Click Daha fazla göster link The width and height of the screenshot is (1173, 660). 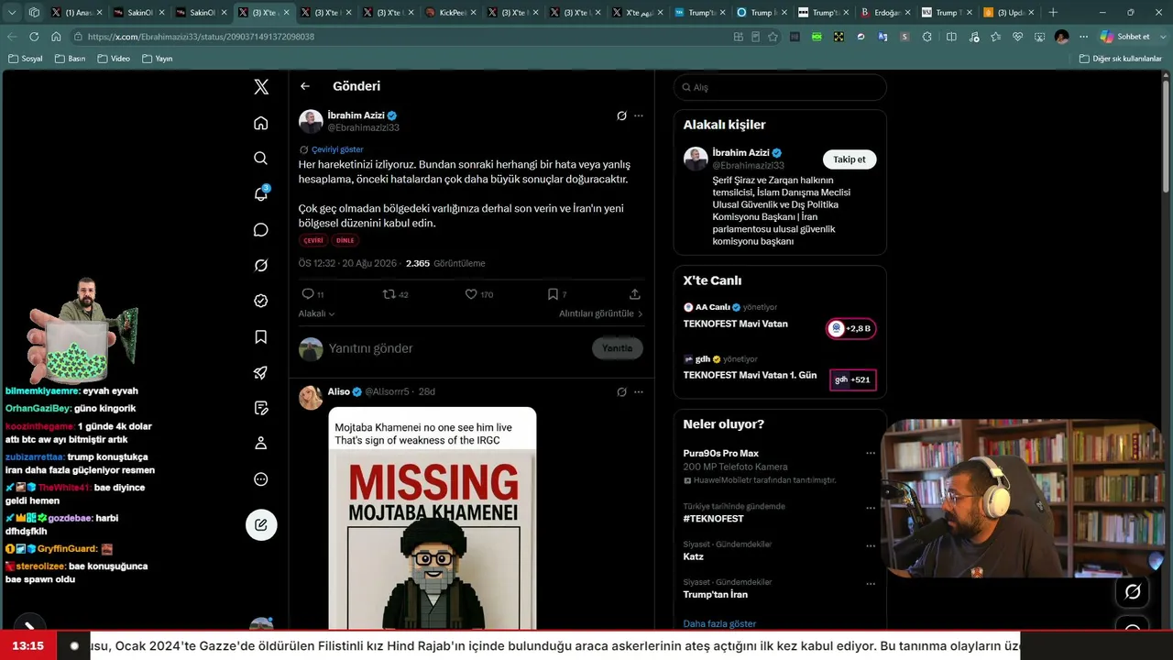tap(719, 623)
